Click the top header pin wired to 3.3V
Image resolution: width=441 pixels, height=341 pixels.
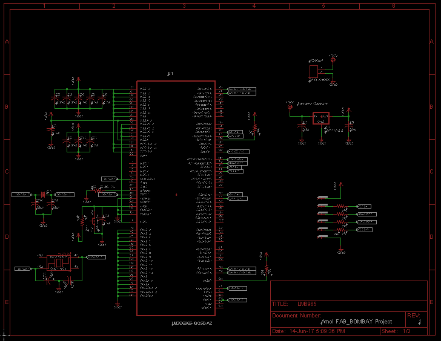322,198
